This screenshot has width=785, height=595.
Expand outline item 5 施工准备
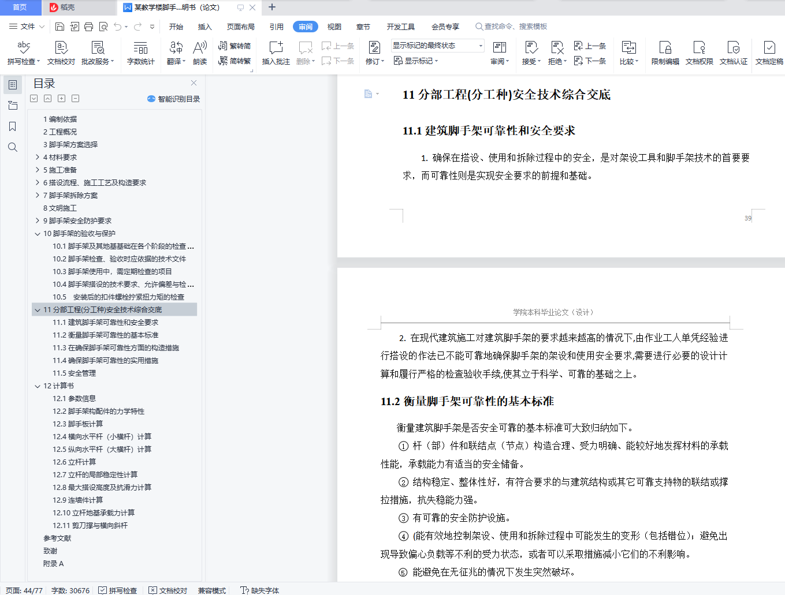38,170
